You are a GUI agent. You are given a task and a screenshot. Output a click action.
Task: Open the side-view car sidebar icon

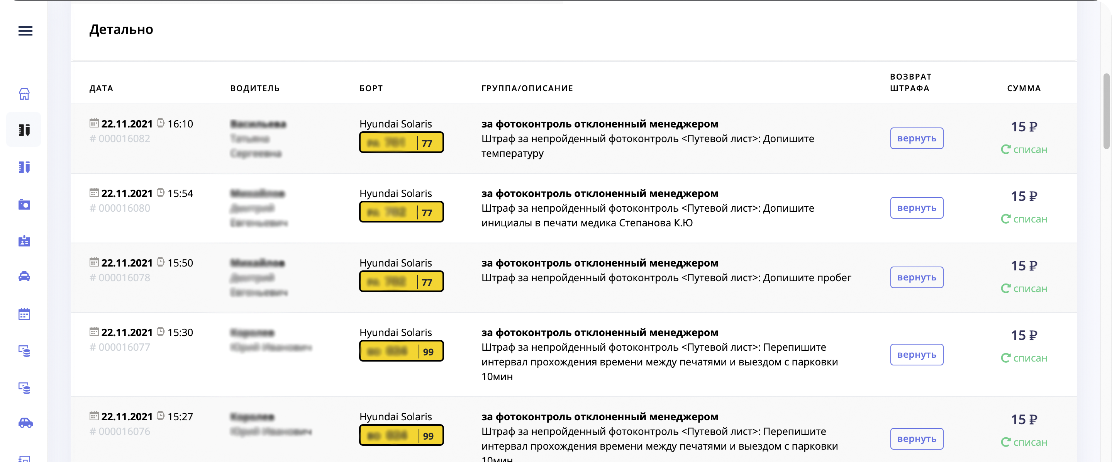[25, 423]
